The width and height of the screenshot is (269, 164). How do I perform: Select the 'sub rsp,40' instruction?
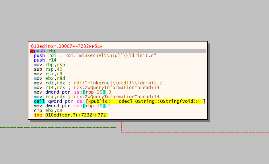48,69
